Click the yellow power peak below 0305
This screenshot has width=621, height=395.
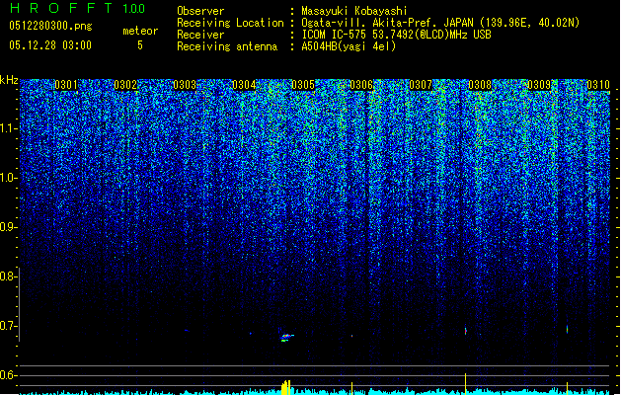286,387
